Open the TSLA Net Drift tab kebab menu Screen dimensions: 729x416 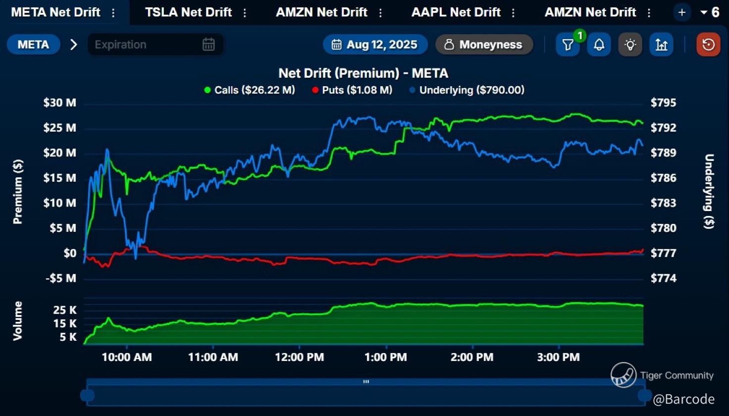coord(245,12)
